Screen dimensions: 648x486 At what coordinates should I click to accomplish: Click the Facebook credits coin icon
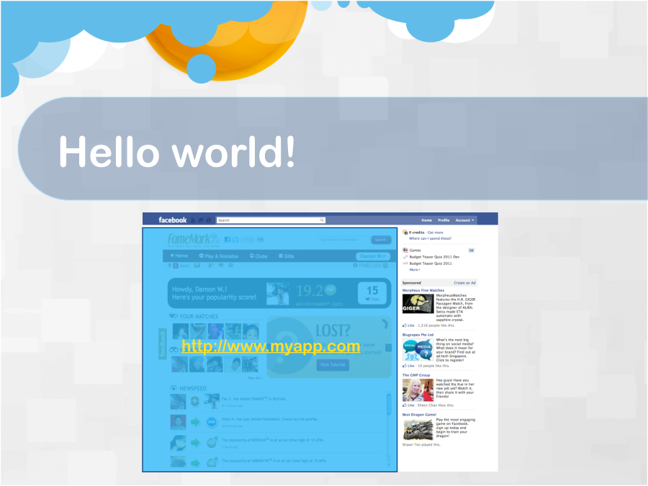405,233
